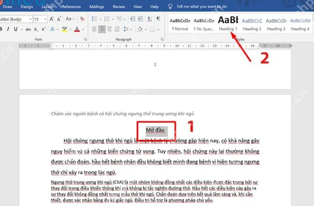Screen dimensions: 314x206
Task: Apply the Normal style
Action: pyautogui.click(x=180, y=24)
